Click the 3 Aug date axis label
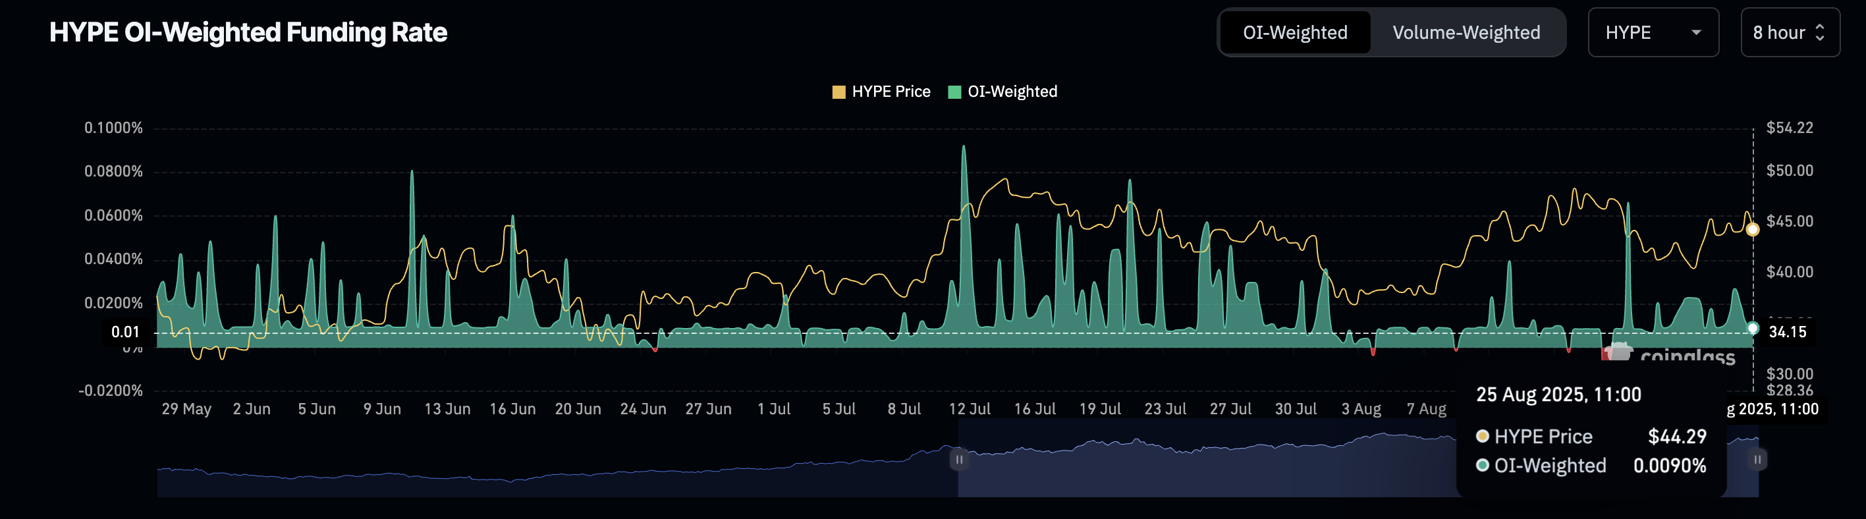This screenshot has width=1866, height=519. 1361,409
